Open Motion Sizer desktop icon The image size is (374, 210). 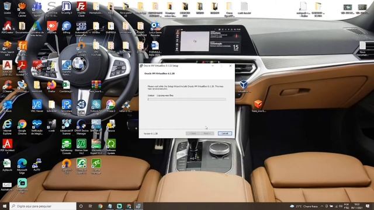(81, 146)
